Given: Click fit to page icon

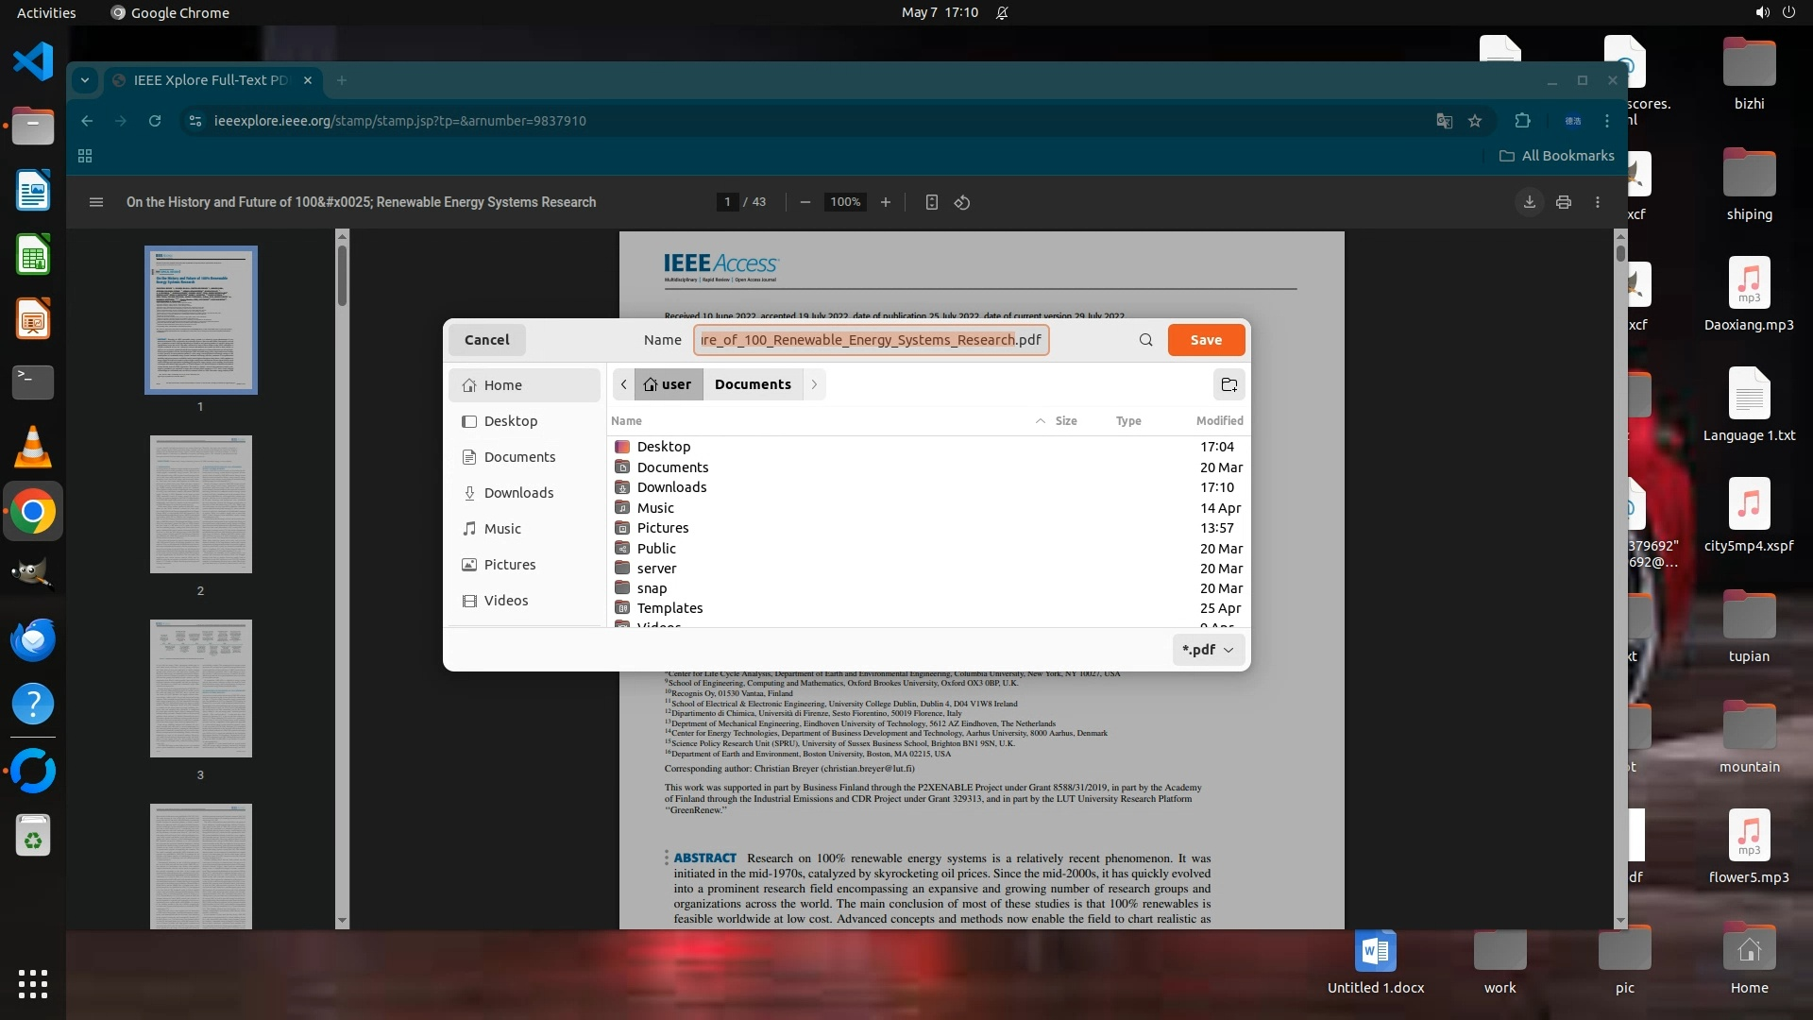Looking at the screenshot, I should point(931,202).
